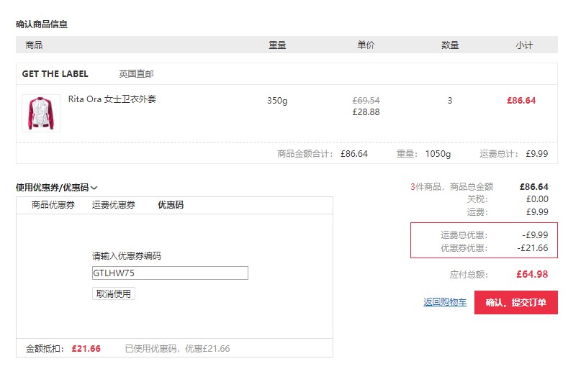The height and width of the screenshot is (369, 568).
Task: Click the 优惠券优惠 -£21.66 value
Action: click(x=533, y=248)
